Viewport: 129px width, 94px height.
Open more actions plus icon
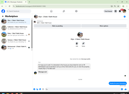coord(34,89)
